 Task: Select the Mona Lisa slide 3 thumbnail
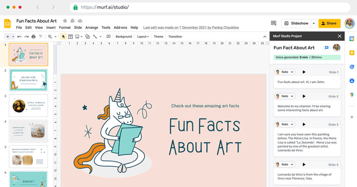point(28,106)
